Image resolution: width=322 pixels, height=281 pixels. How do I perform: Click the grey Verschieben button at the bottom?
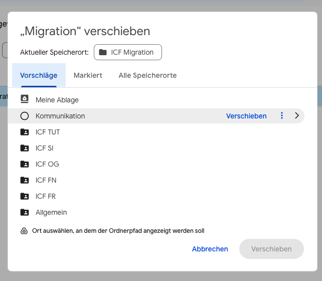[271, 249]
